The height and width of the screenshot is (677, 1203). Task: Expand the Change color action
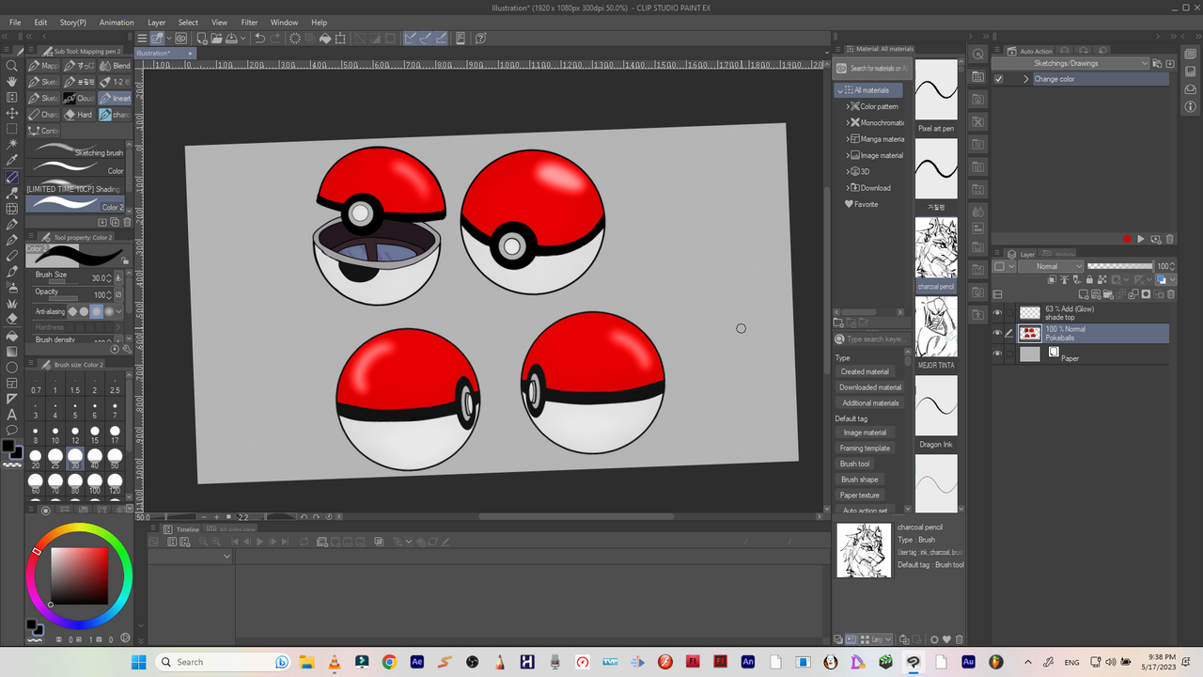point(1026,79)
